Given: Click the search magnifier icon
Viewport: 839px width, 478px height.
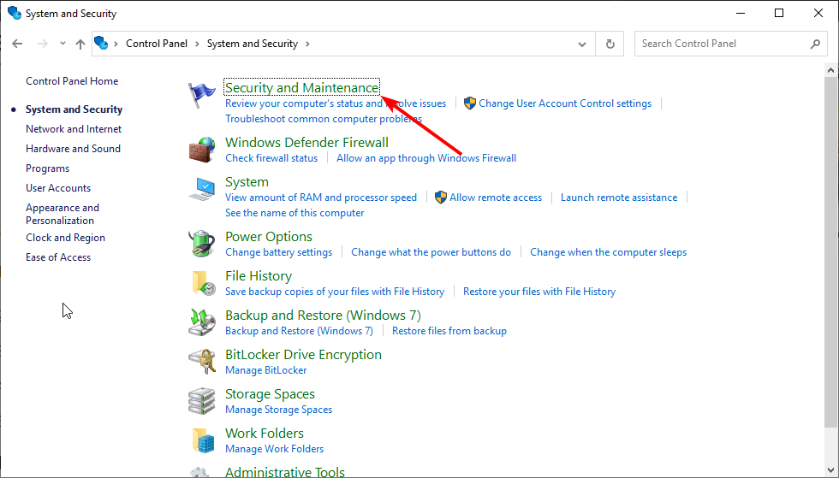Looking at the screenshot, I should (x=815, y=44).
